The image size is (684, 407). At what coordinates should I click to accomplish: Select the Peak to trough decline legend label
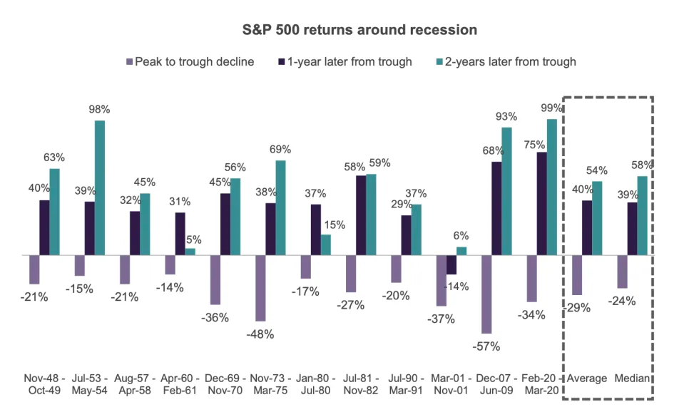click(194, 62)
